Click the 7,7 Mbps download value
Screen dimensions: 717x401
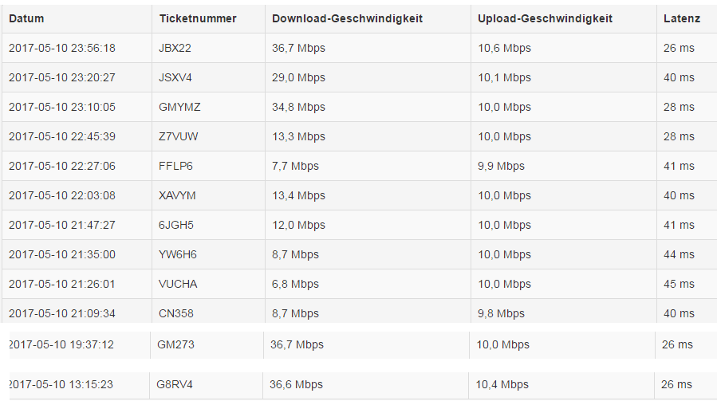(295, 166)
